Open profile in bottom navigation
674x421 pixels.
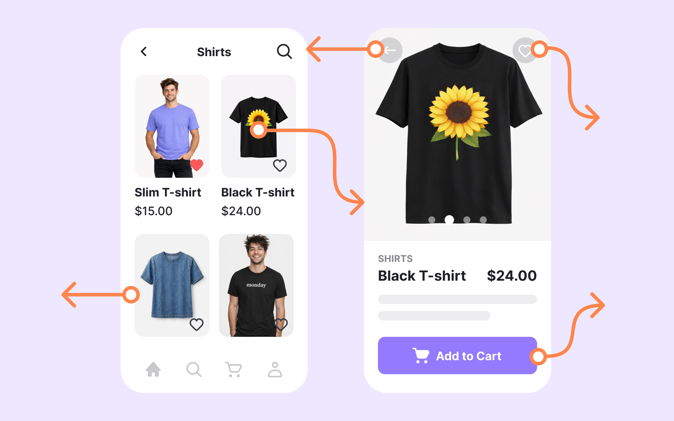pyautogui.click(x=275, y=369)
